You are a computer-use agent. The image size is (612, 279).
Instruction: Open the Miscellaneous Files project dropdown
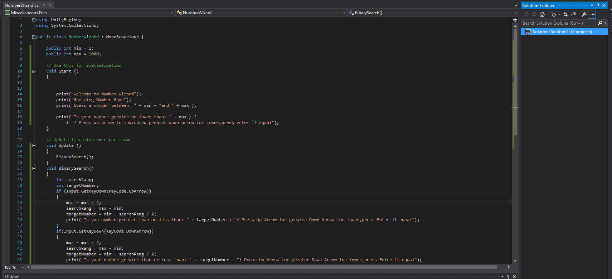click(89, 13)
